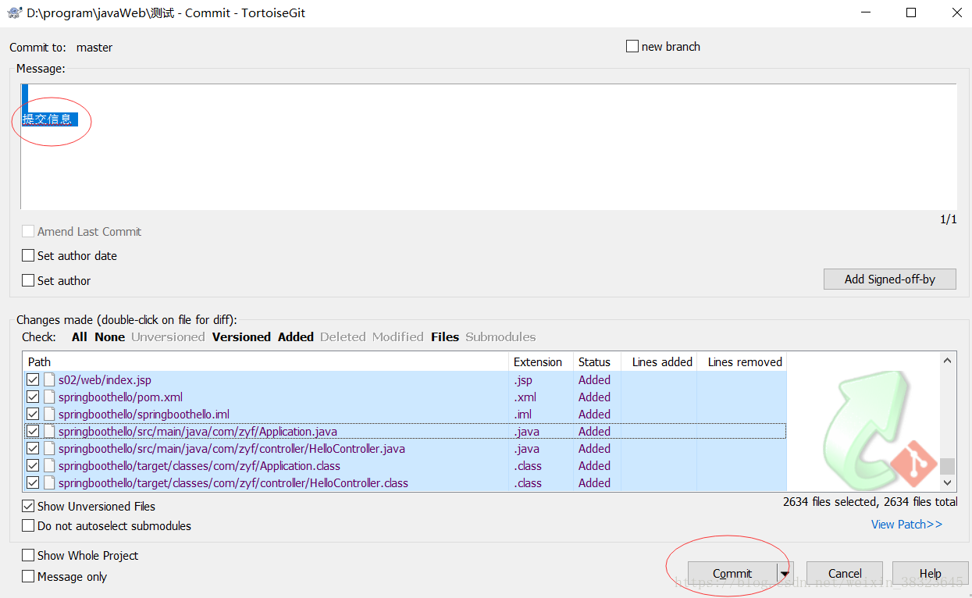Click the TortoiseGit title bar icon
Image resolution: width=972 pixels, height=598 pixels.
13,13
